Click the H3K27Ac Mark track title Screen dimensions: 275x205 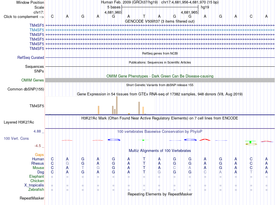coord(160,118)
